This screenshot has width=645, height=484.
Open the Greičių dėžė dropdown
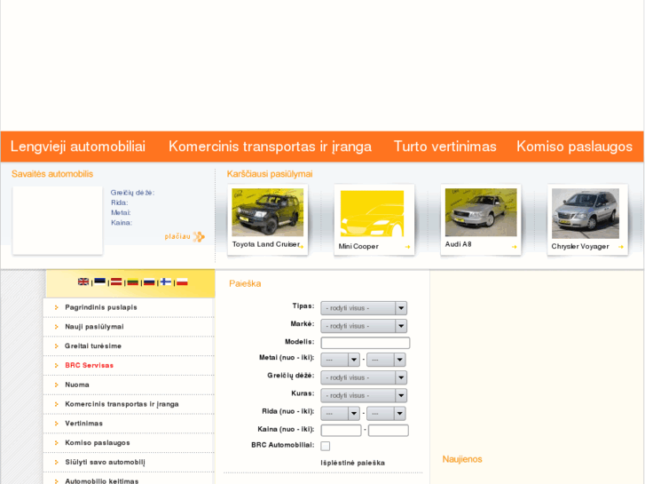pyautogui.click(x=364, y=377)
